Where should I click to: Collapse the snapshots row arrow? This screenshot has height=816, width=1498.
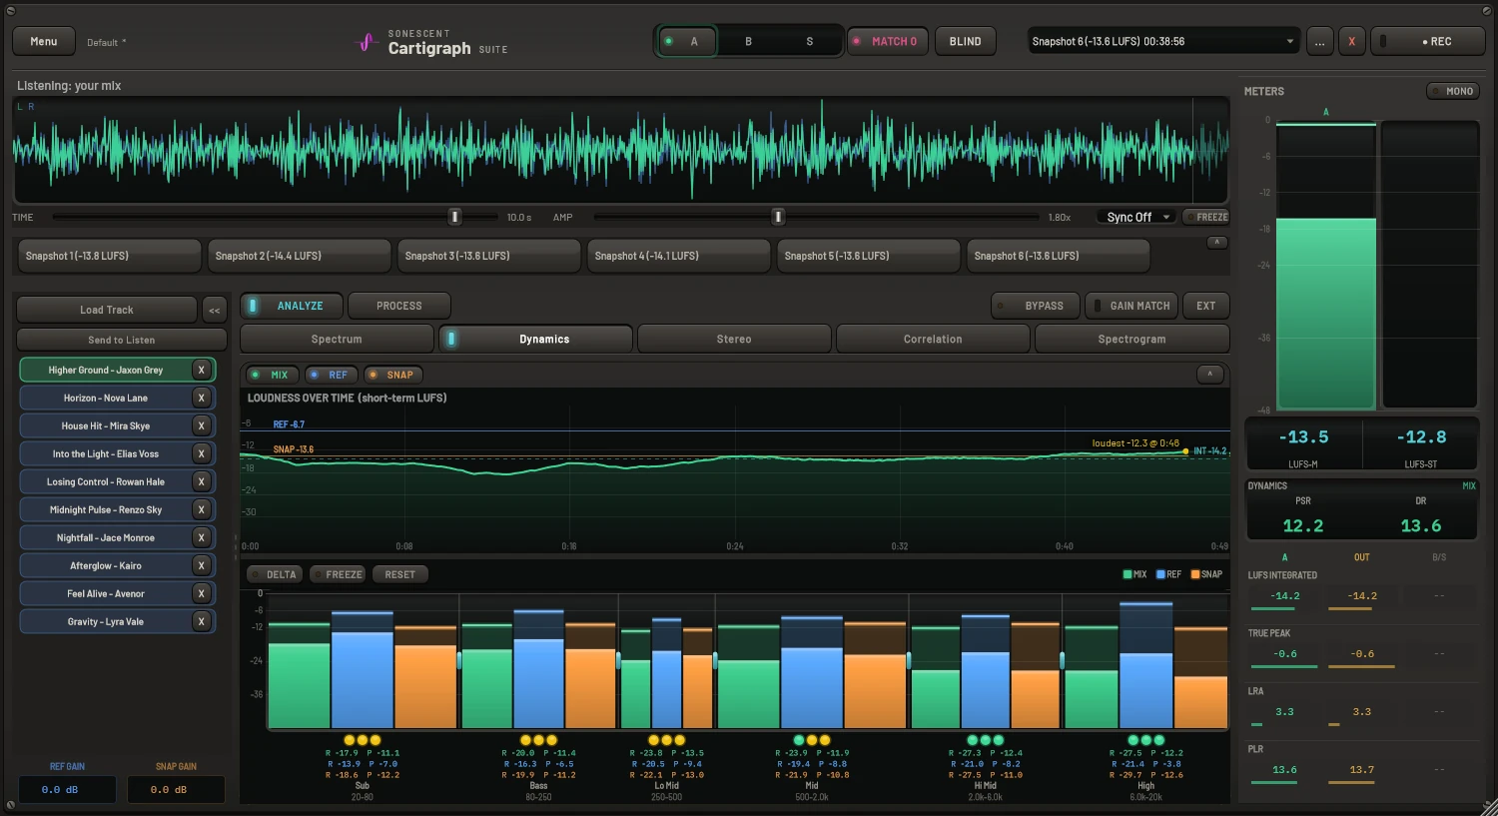(1216, 242)
